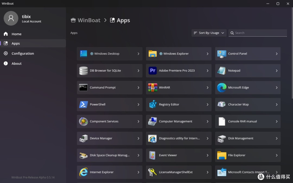Click the Disk Space Cleanup Manager icon
Viewport: 293px width, 183px height.
83,155
